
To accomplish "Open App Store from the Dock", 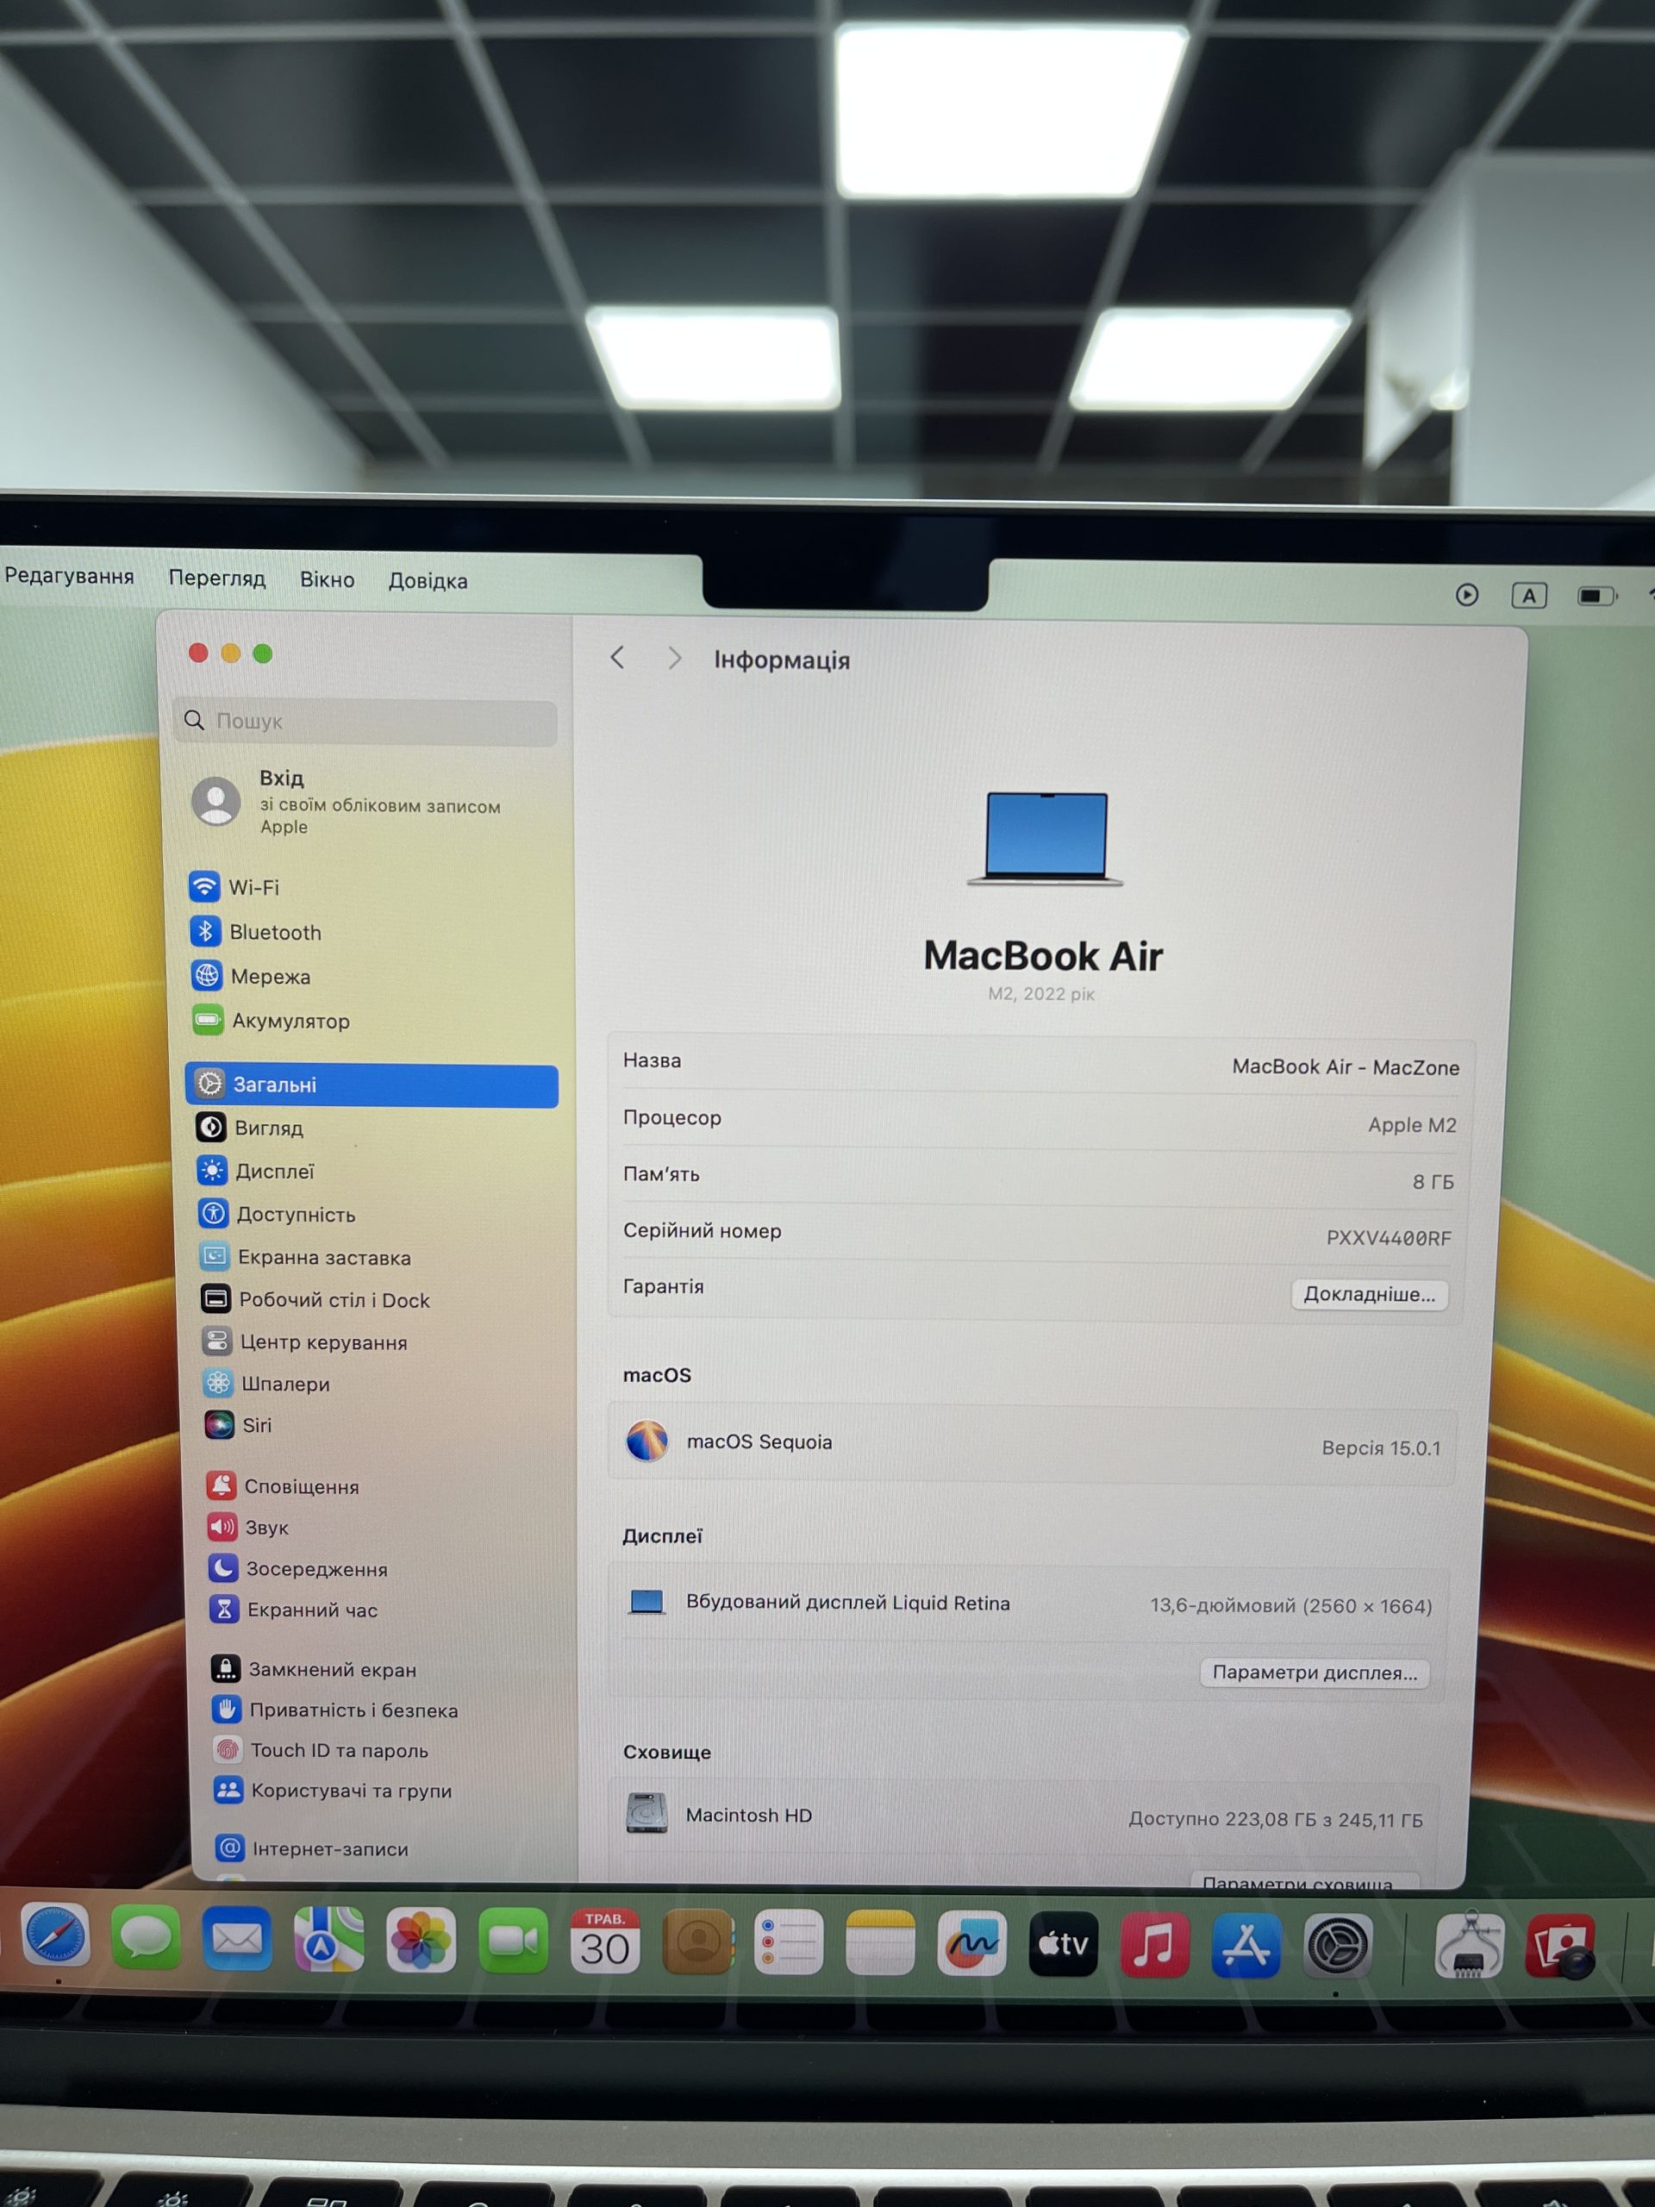I will coord(1246,1945).
